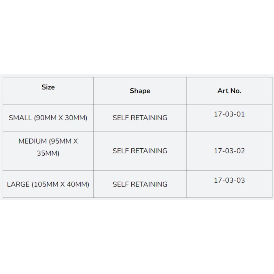Click the word LARGE in the table

coord(18,184)
